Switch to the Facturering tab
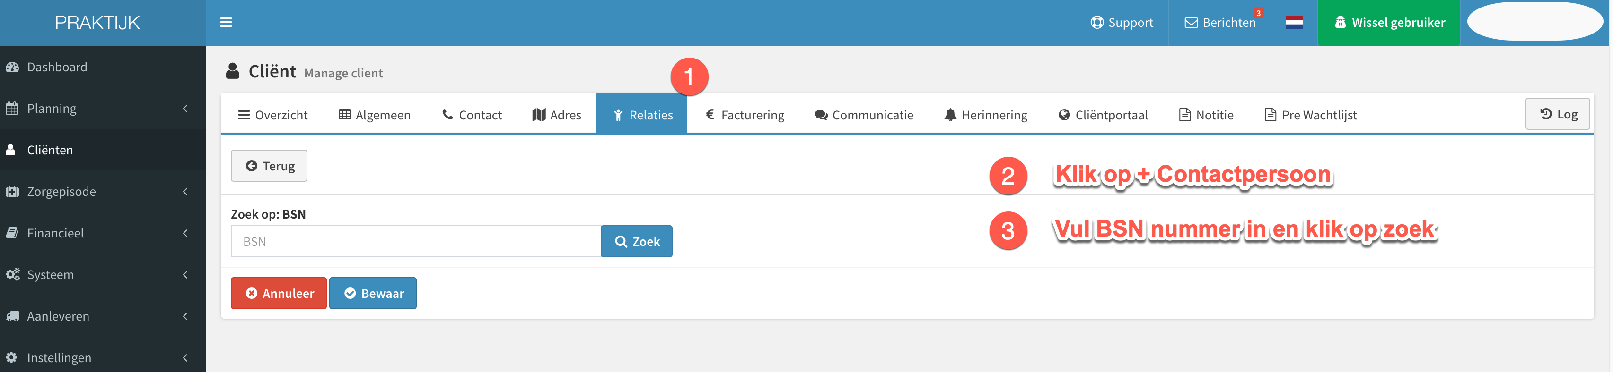The width and height of the screenshot is (1613, 372). [745, 115]
